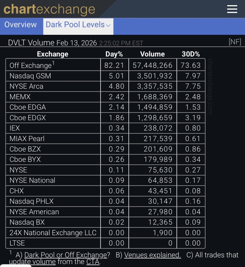Switch to the Overview tab
This screenshot has height=267, width=245.
(x=20, y=25)
